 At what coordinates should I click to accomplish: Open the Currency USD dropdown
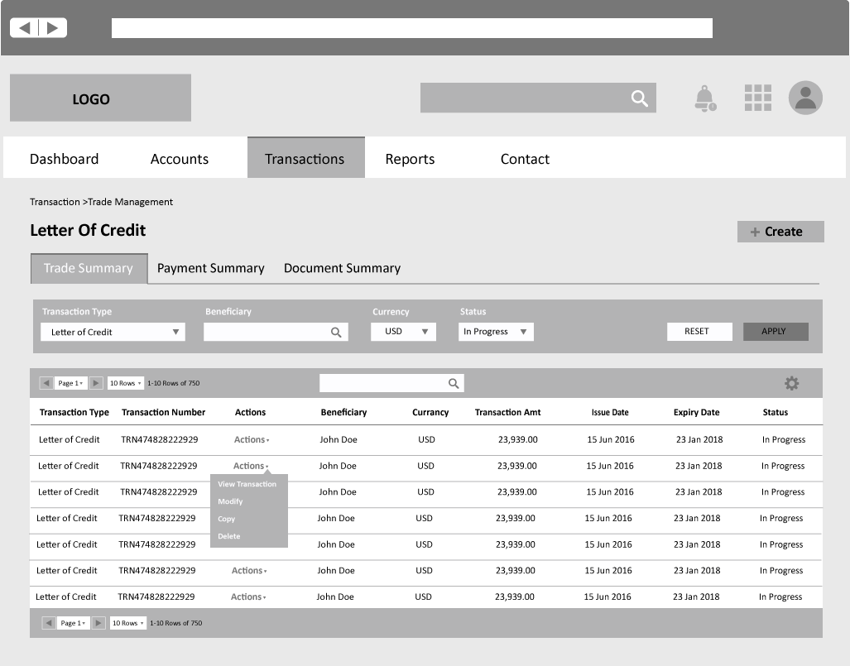(x=403, y=332)
